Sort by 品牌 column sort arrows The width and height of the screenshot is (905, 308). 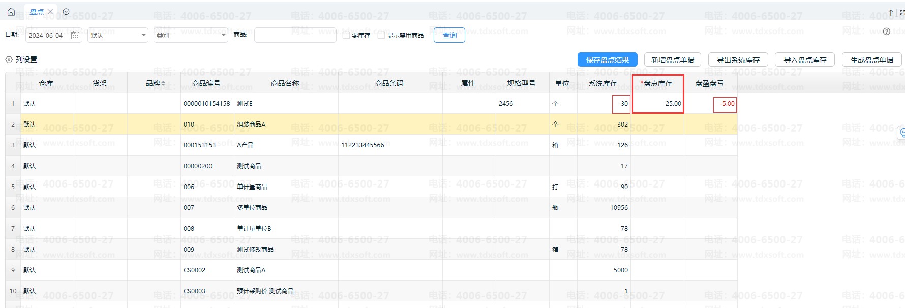pos(163,83)
